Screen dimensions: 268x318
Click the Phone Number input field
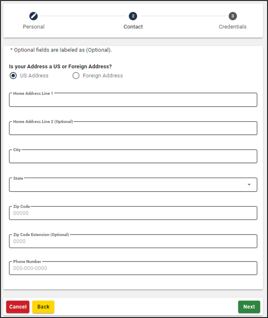pyautogui.click(x=133, y=268)
